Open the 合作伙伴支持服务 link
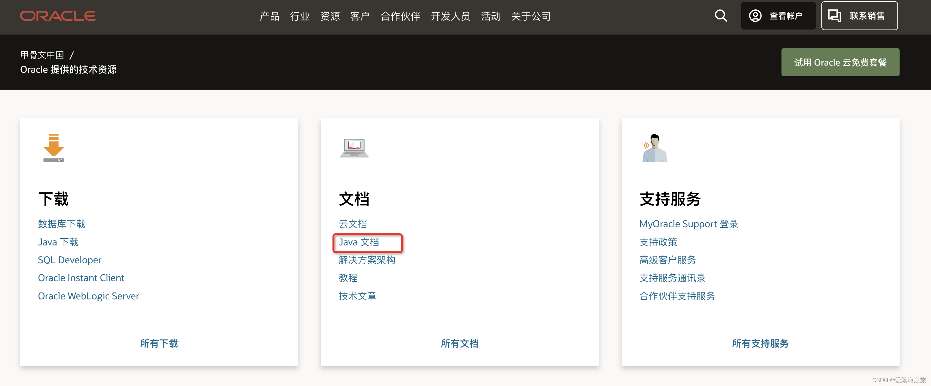This screenshot has width=931, height=386. coord(677,296)
